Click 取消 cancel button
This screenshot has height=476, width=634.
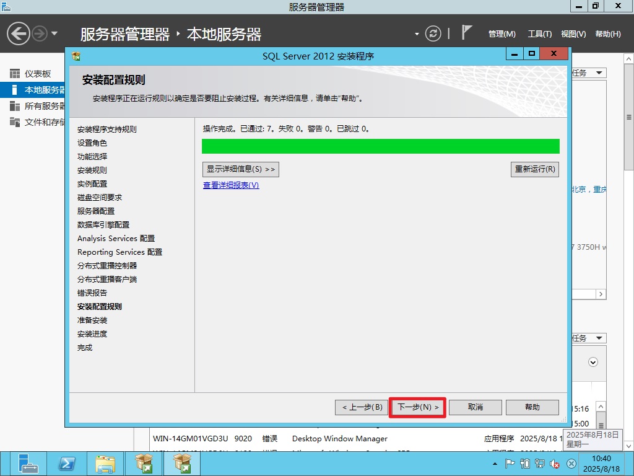(x=475, y=407)
